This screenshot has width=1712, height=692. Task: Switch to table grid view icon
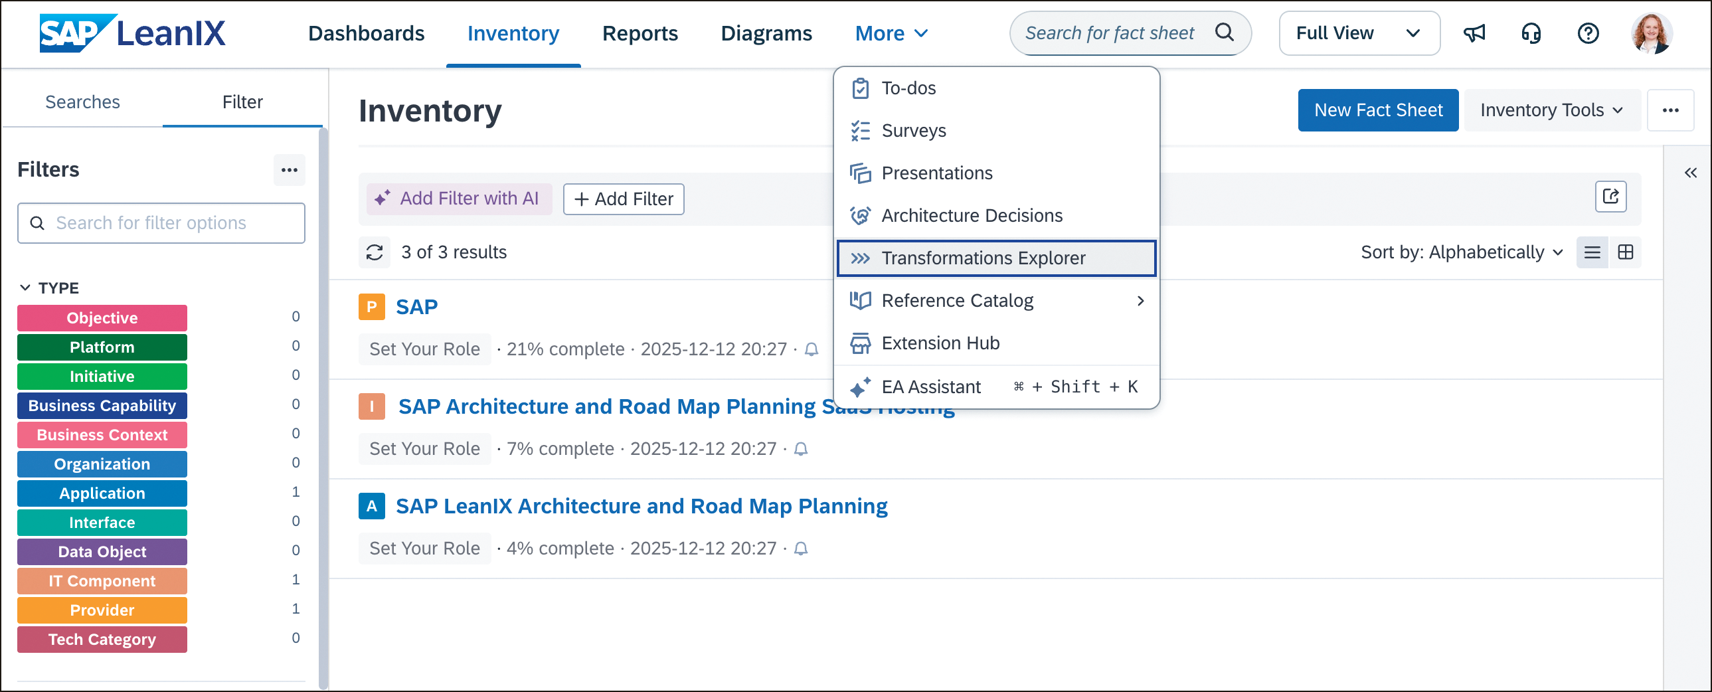click(1626, 252)
